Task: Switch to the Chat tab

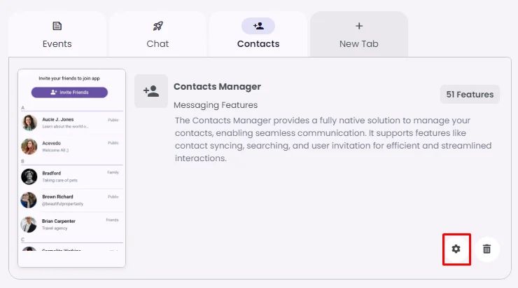Action: coord(157,43)
